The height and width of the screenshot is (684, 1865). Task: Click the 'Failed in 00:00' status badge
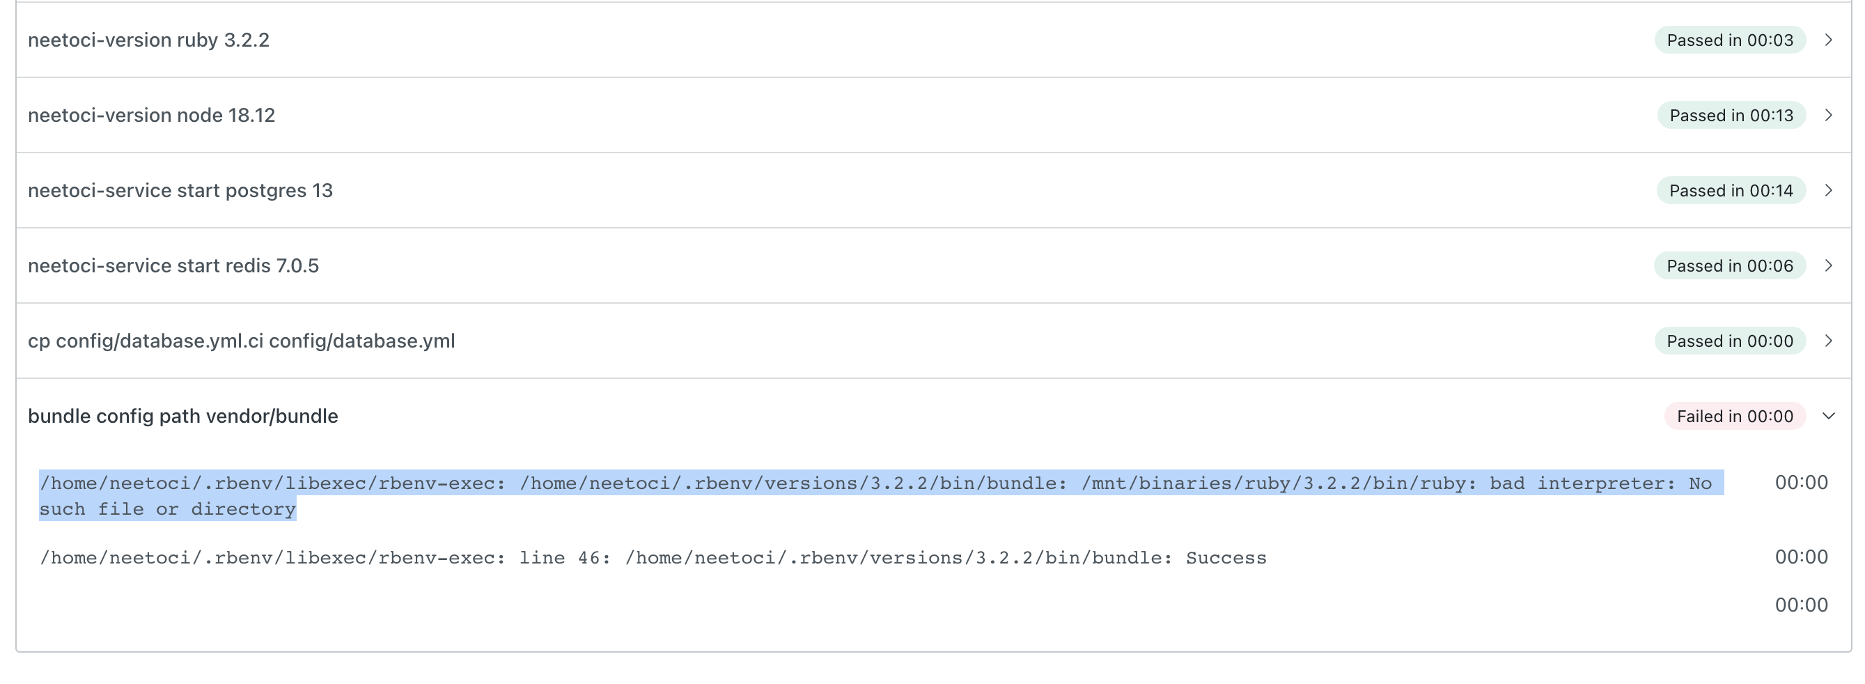1734,417
